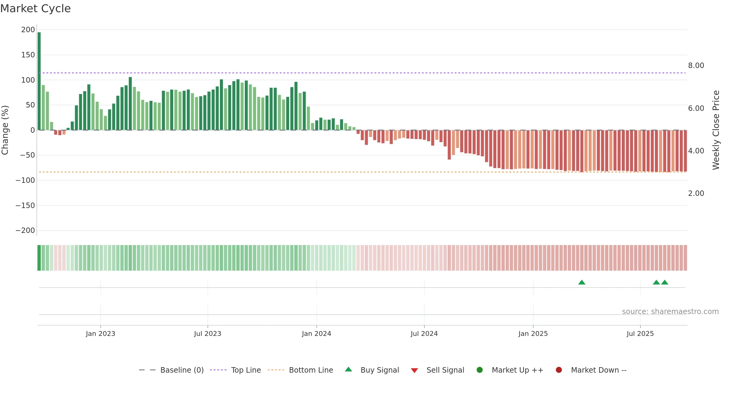Image resolution: width=729 pixels, height=410 pixels.
Task: Click the green Buy Signal triangle in legend
Action: coord(348,369)
